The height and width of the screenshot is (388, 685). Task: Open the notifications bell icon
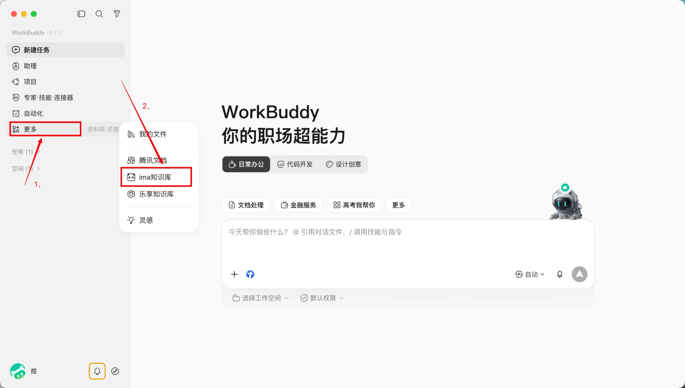97,371
